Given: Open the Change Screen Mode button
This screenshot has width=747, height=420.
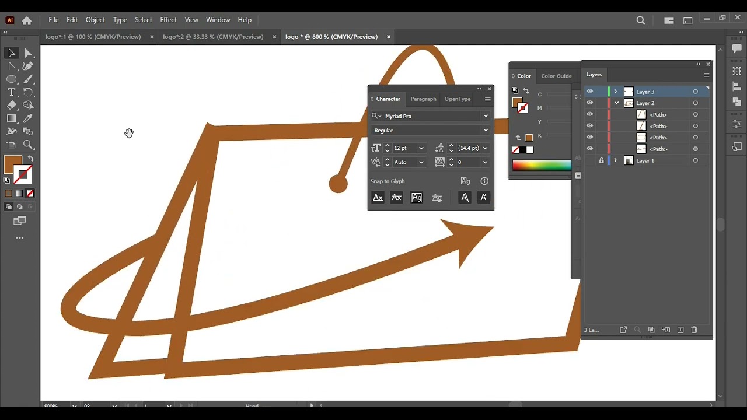Looking at the screenshot, I should pos(20,220).
